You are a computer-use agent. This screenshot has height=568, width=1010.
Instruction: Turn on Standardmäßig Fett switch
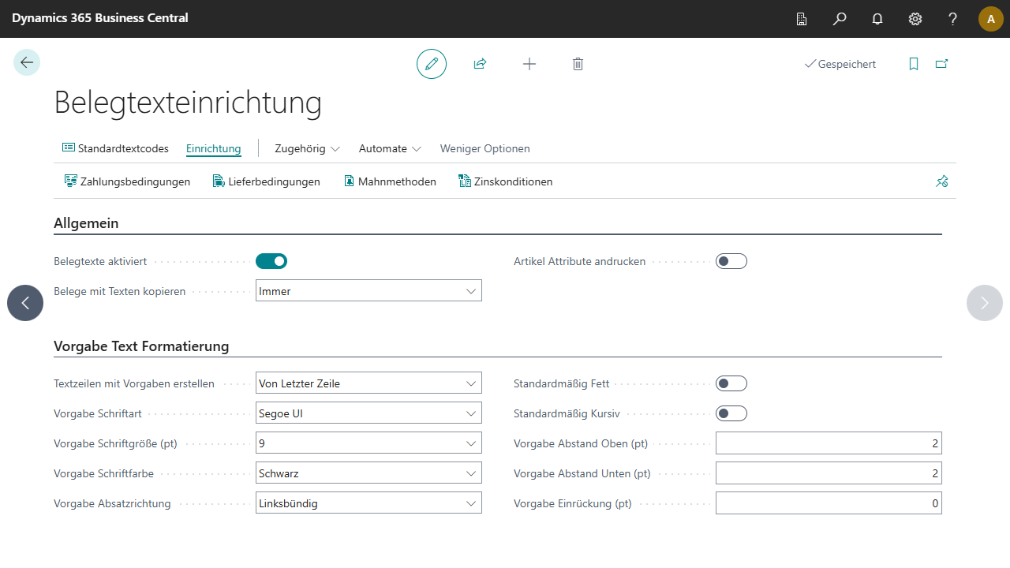731,383
